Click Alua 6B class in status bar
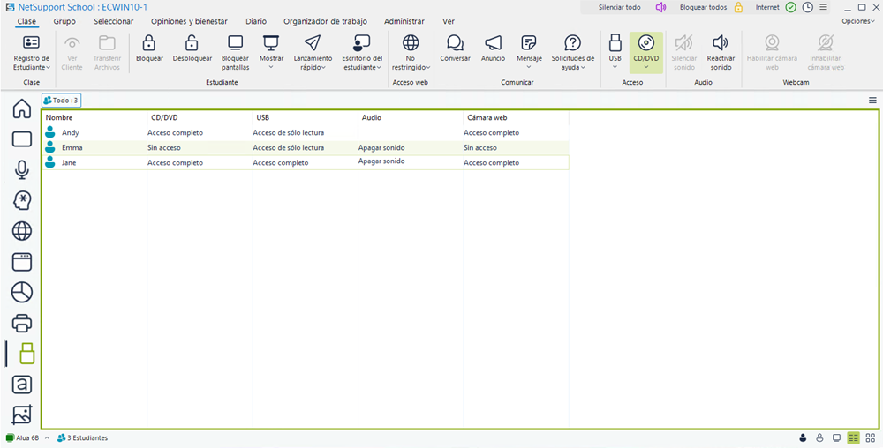Screen dimensions: 883x448 point(23,438)
